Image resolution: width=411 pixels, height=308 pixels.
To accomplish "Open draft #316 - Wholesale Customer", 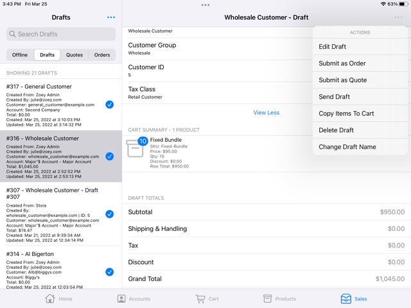I will click(61, 157).
